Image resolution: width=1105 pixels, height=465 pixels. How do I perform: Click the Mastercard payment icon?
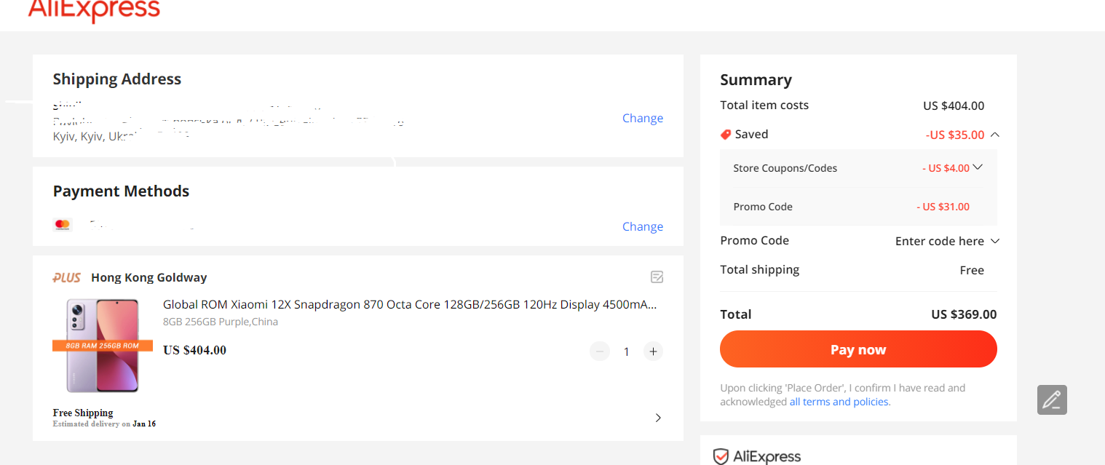click(x=63, y=225)
